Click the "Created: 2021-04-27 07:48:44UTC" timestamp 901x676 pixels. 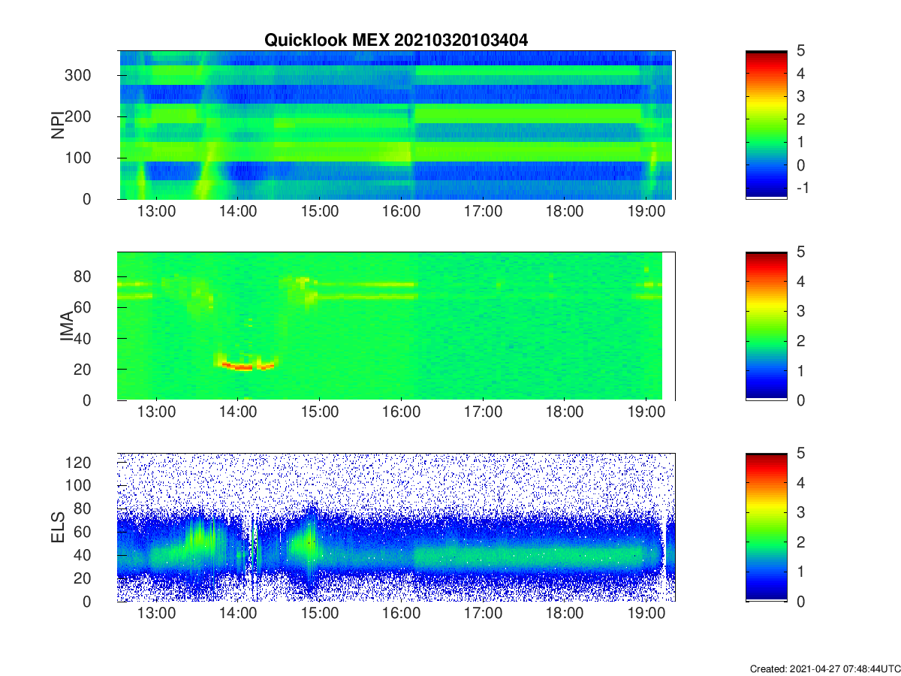(824, 668)
